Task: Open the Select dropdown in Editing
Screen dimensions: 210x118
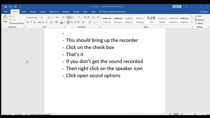Action: (199, 23)
